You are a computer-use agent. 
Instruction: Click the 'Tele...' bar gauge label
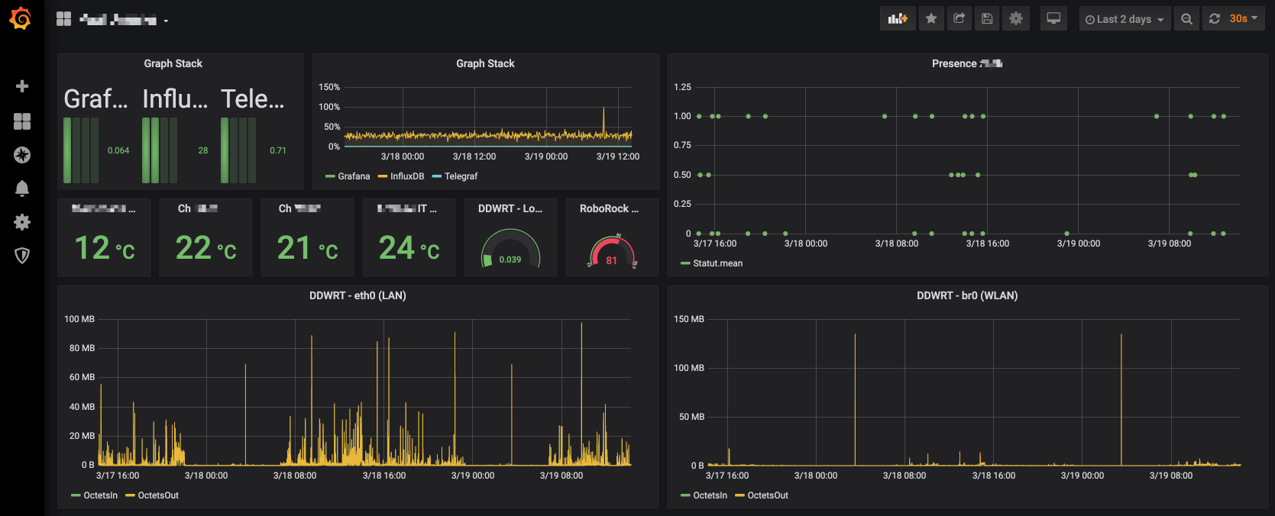click(253, 98)
